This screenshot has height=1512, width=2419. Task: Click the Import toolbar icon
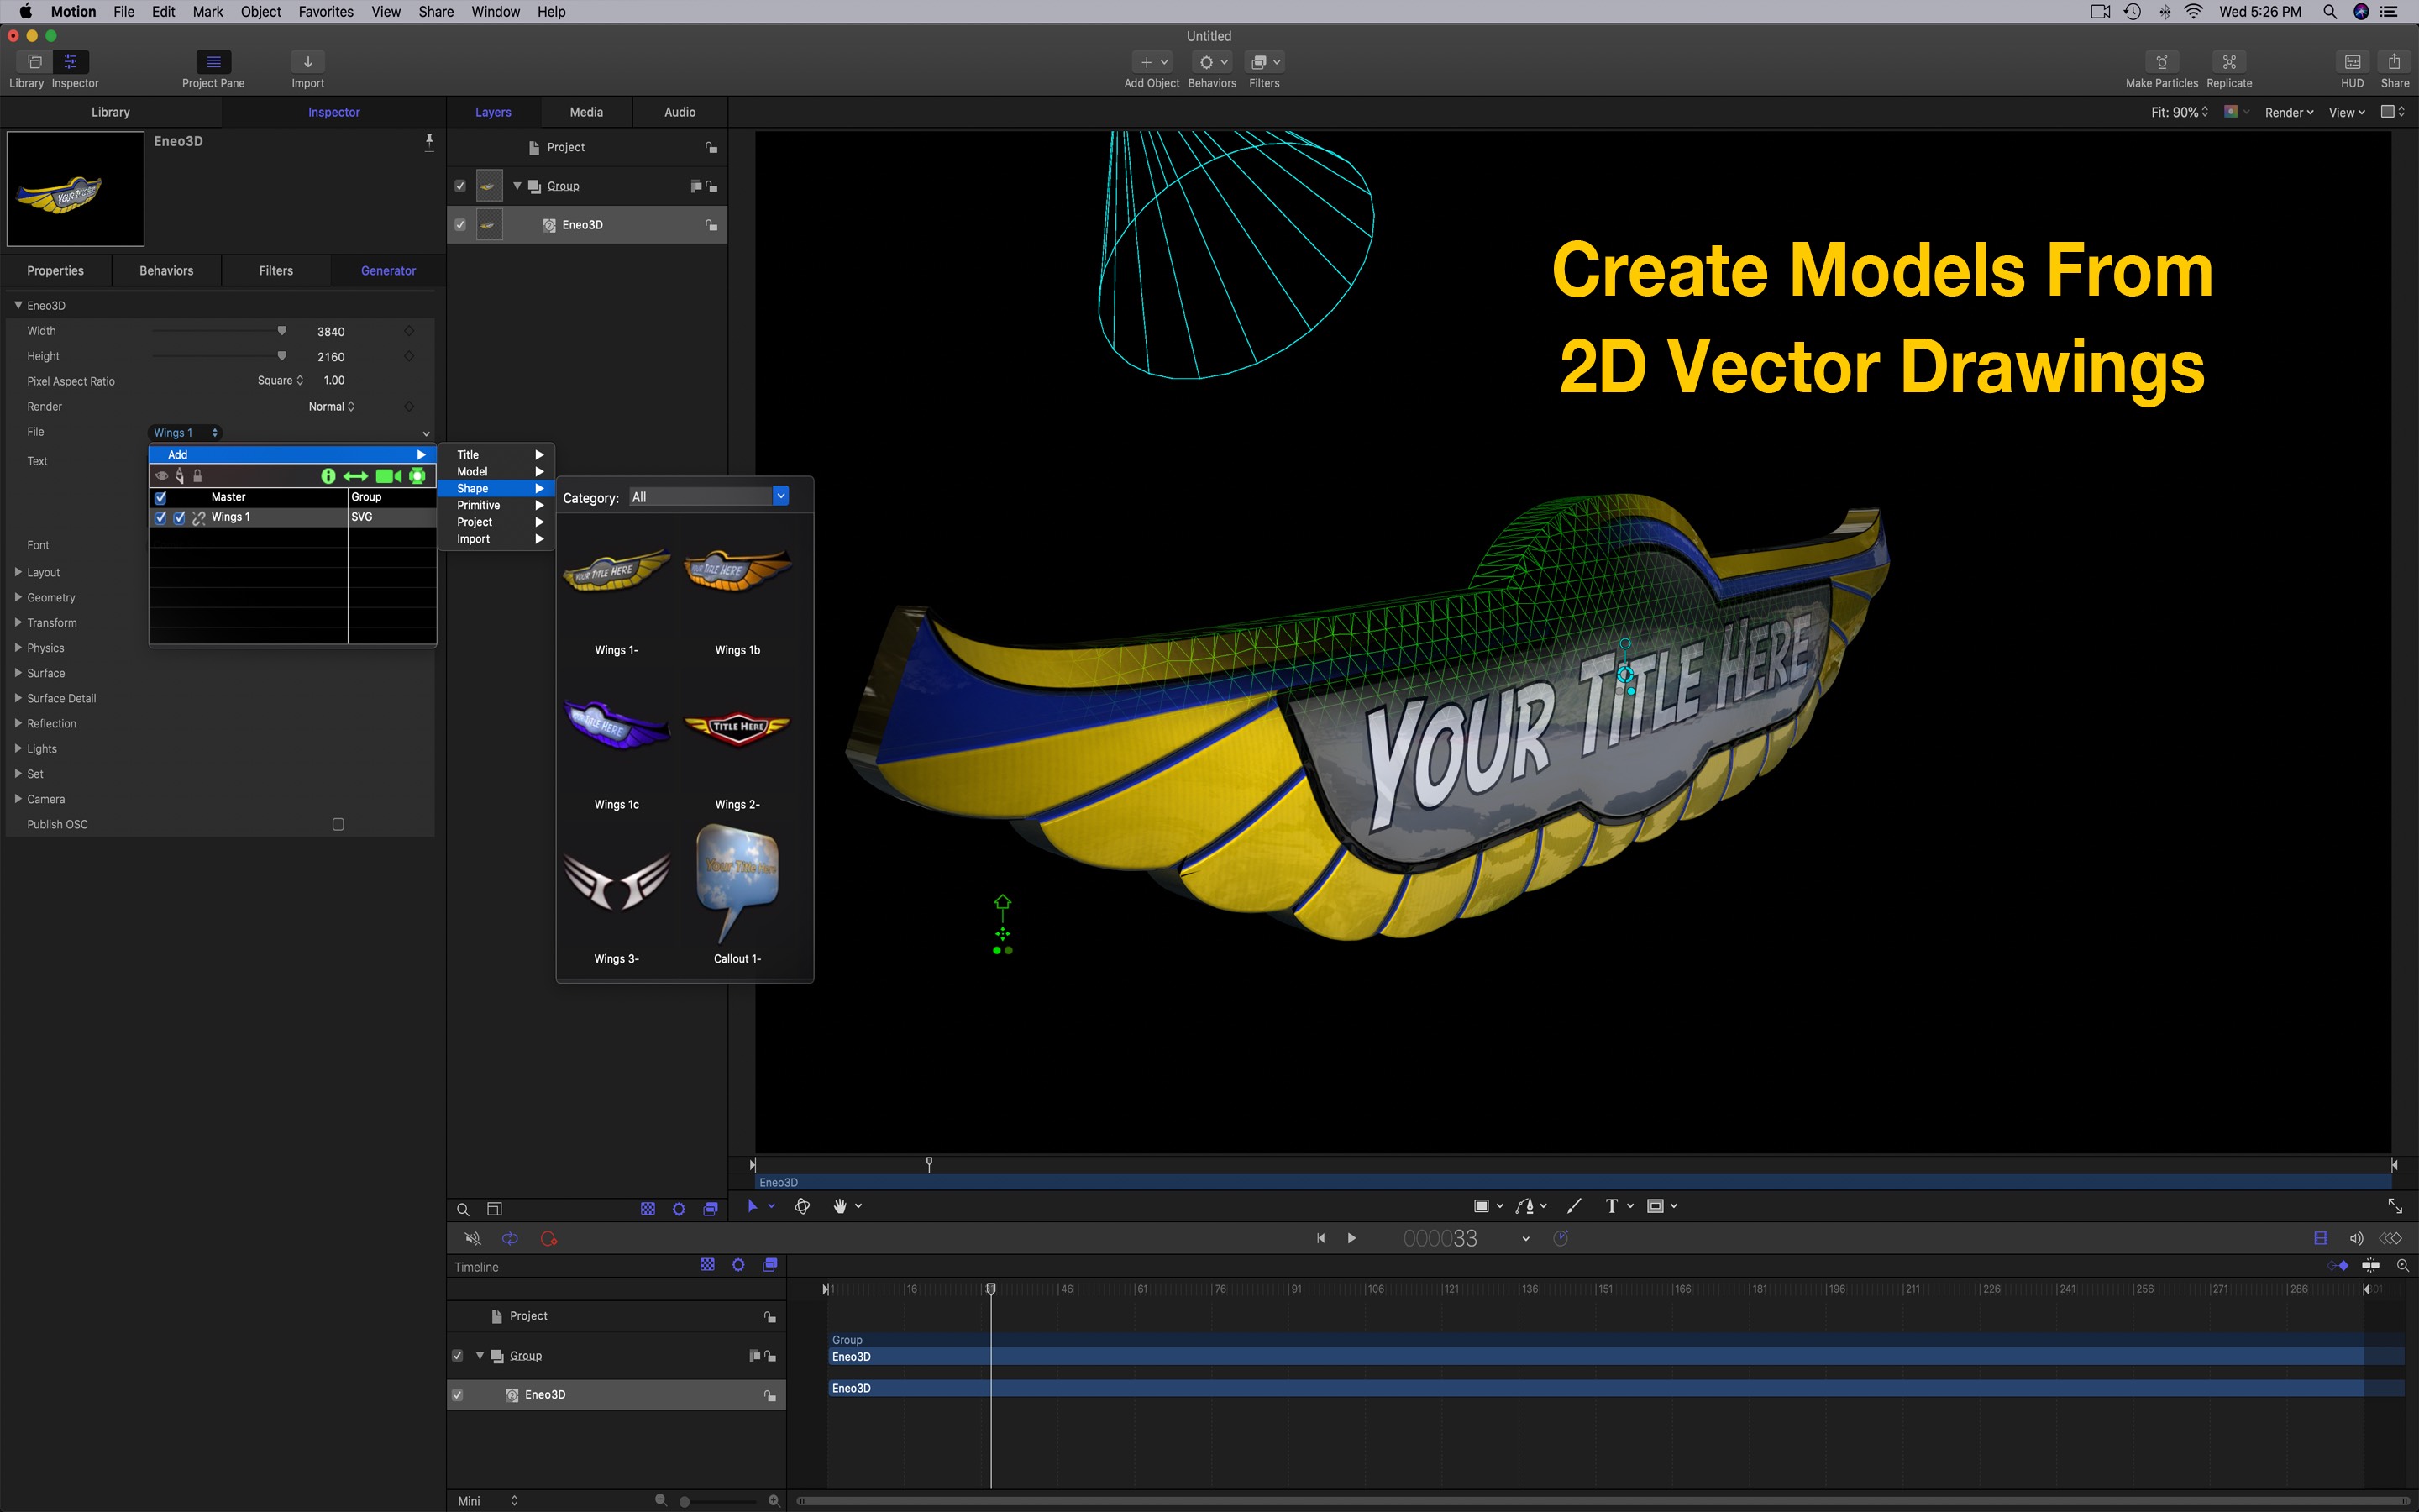click(308, 62)
